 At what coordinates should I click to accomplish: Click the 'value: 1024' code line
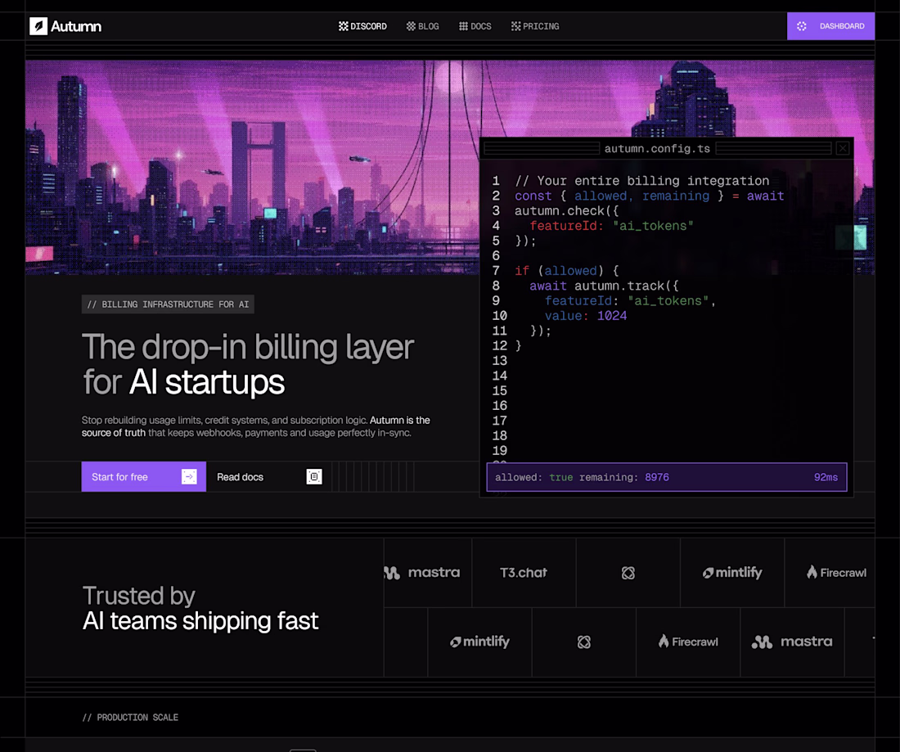click(x=586, y=316)
